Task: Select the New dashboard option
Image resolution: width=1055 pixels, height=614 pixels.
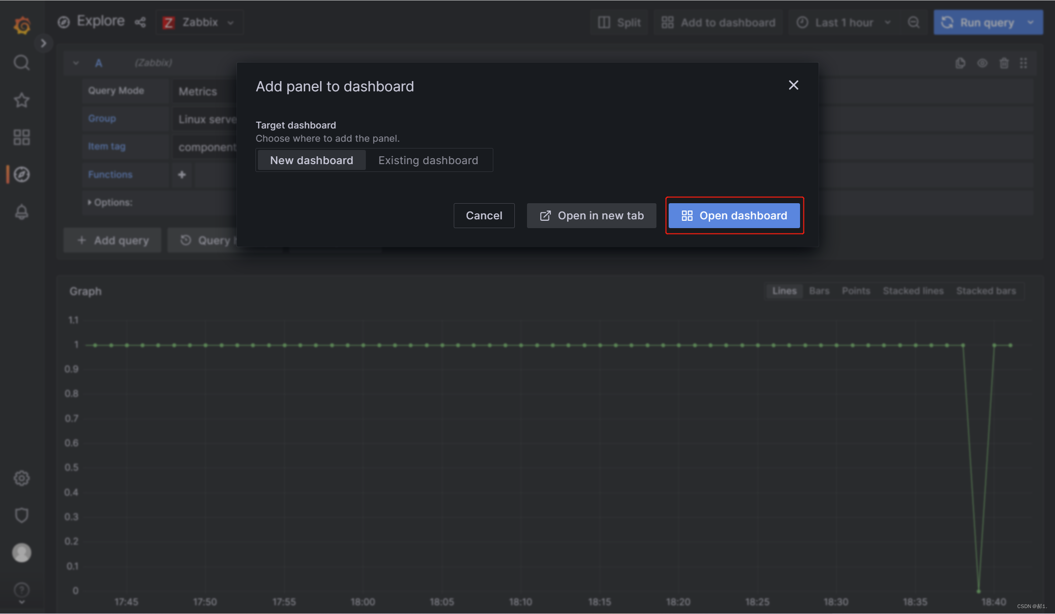Action: click(x=312, y=160)
